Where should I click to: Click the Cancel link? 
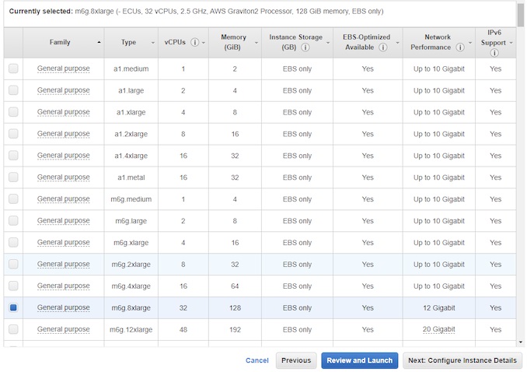coord(257,361)
